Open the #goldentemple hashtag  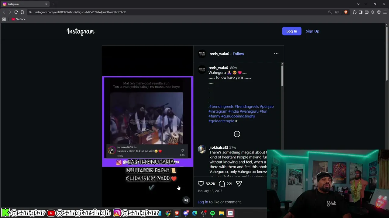point(221,121)
